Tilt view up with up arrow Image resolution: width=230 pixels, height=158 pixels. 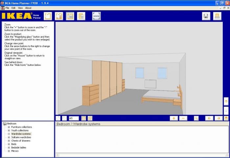tap(226, 101)
